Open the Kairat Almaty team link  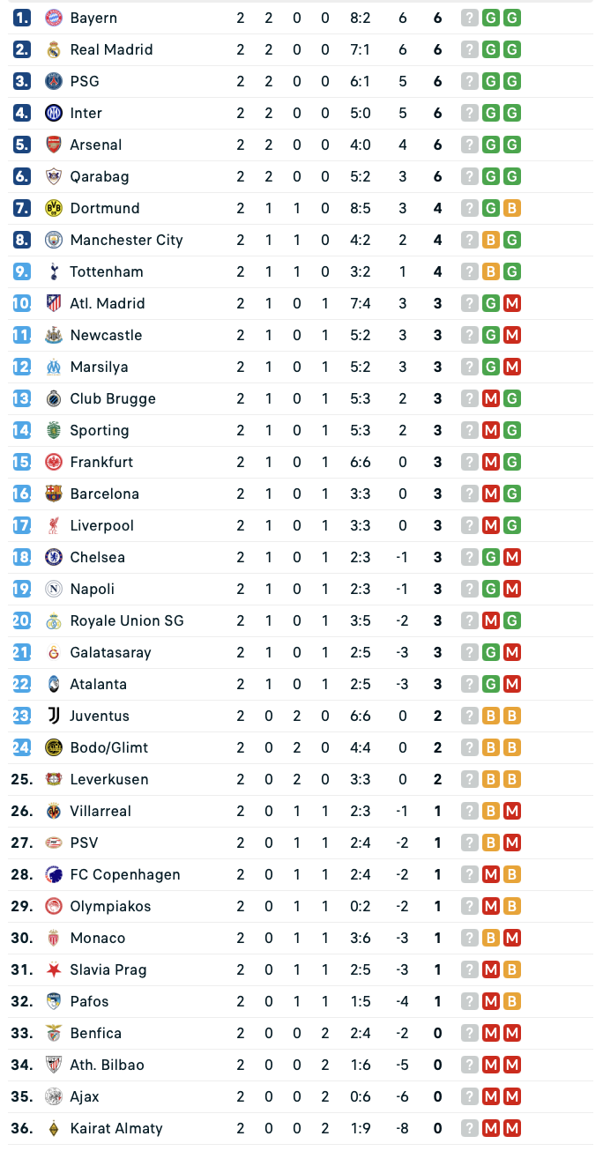(116, 1128)
